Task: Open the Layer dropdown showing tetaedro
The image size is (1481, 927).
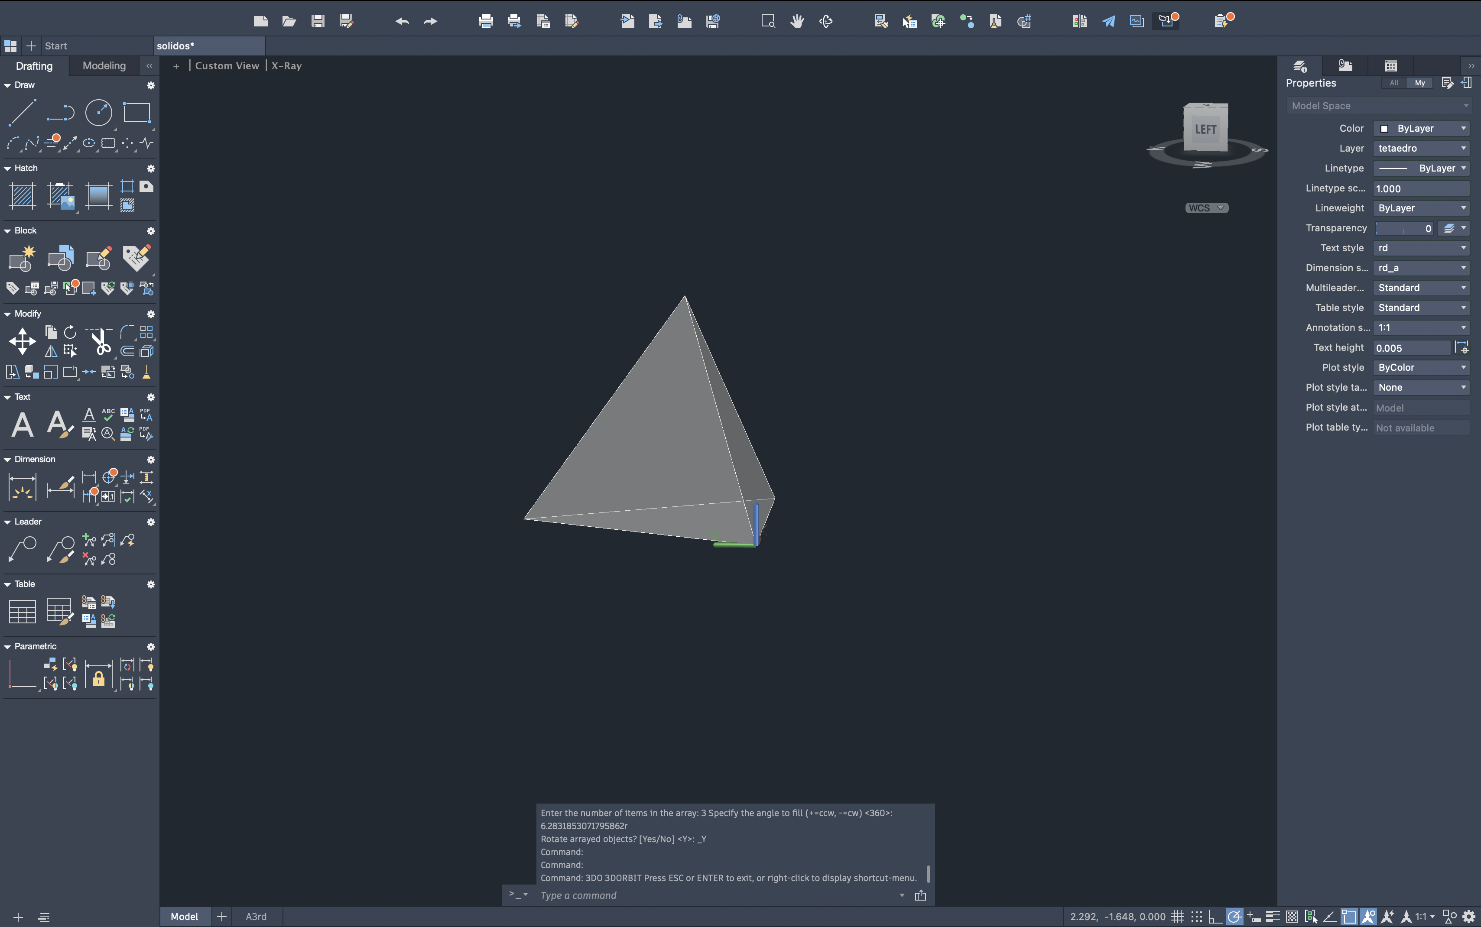Action: tap(1421, 149)
